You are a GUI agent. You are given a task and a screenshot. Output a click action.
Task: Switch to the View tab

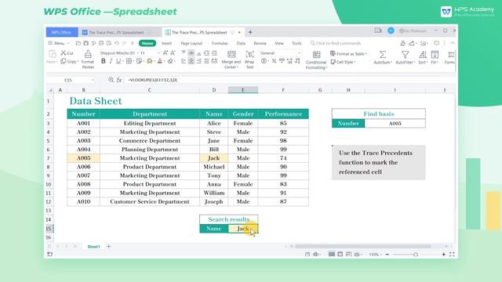(279, 43)
